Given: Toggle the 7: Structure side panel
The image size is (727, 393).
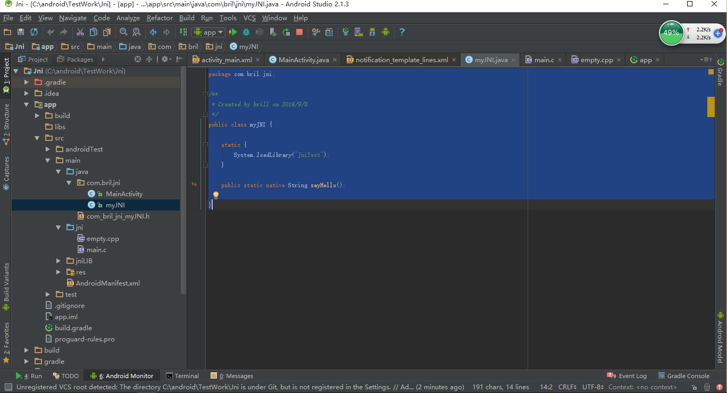Looking at the screenshot, I should [6, 124].
